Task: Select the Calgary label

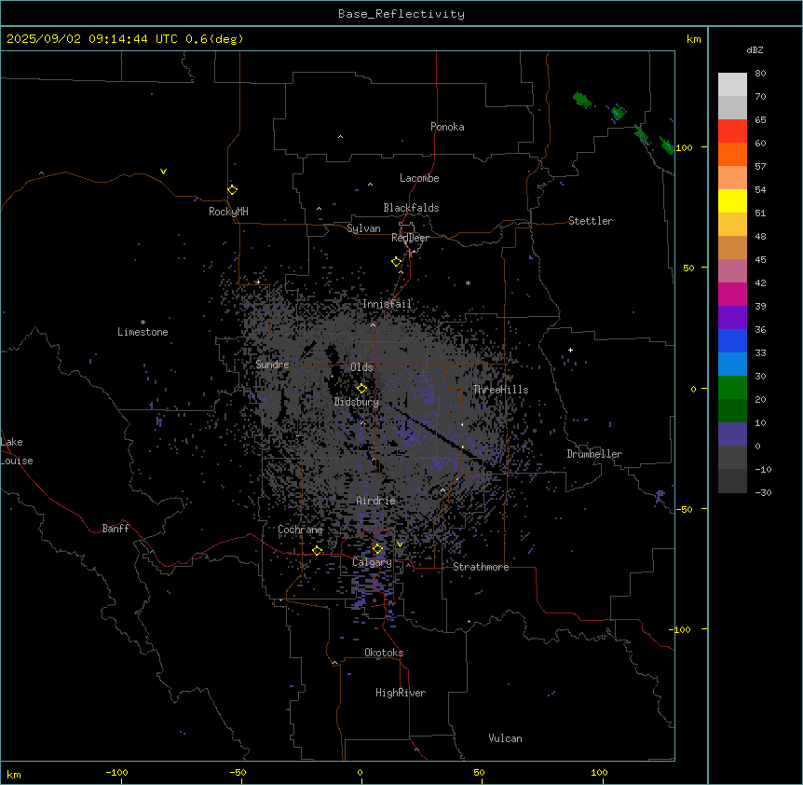Action: click(x=372, y=562)
